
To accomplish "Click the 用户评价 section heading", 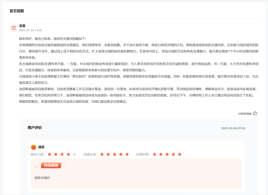I will click(35, 128).
